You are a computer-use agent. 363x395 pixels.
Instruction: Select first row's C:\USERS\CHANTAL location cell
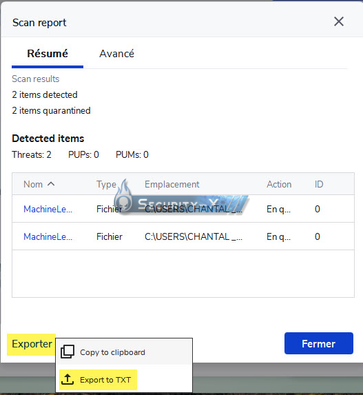click(194, 209)
